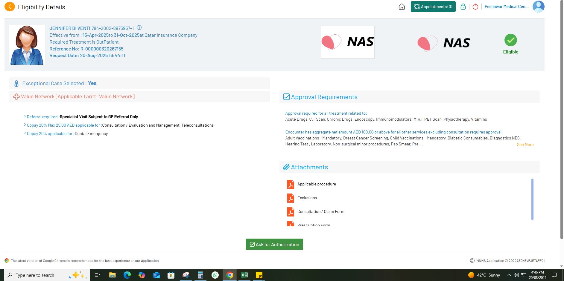
Task: Open WhatsApp from the taskbar
Action: click(x=215, y=275)
